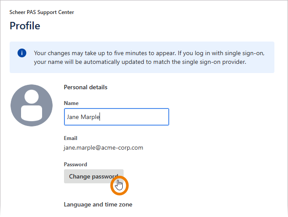Click the jane.marple@acme-corp.com email address
Screen dimensions: 288x217
tap(103, 147)
